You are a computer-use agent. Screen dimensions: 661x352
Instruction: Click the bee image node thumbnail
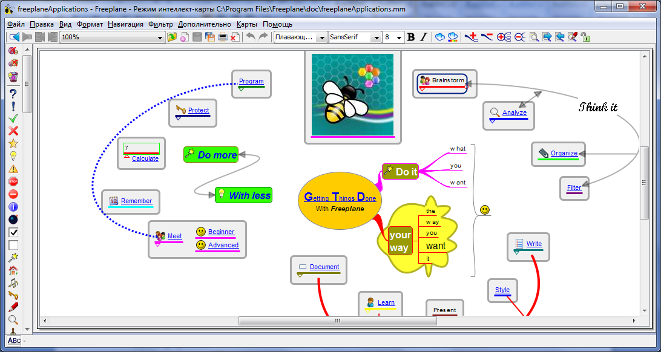point(352,94)
